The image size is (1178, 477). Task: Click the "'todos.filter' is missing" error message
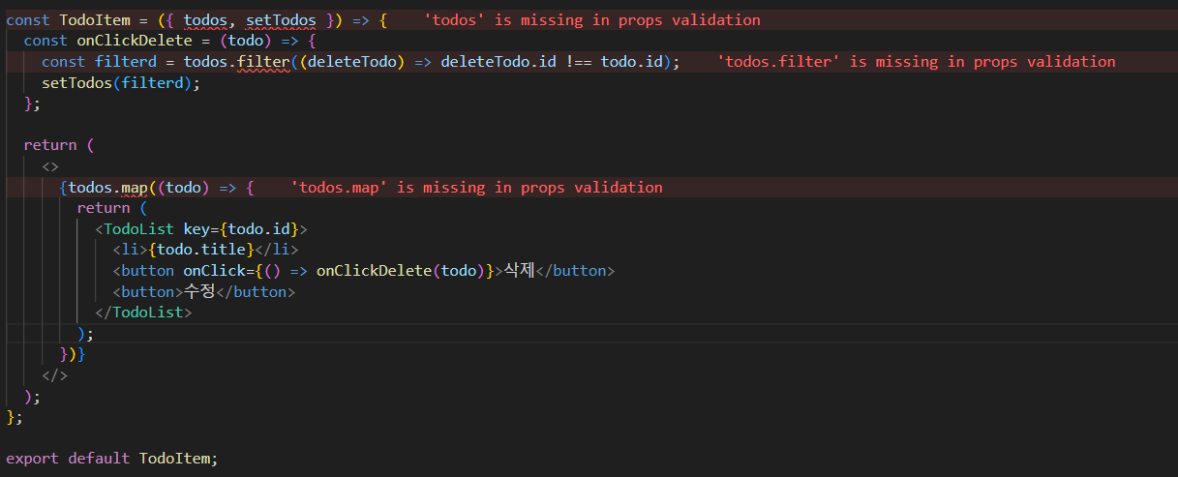(x=916, y=62)
